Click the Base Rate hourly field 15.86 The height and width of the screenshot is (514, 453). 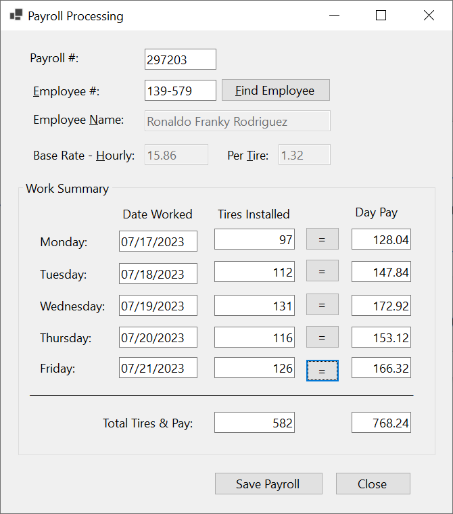[176, 155]
